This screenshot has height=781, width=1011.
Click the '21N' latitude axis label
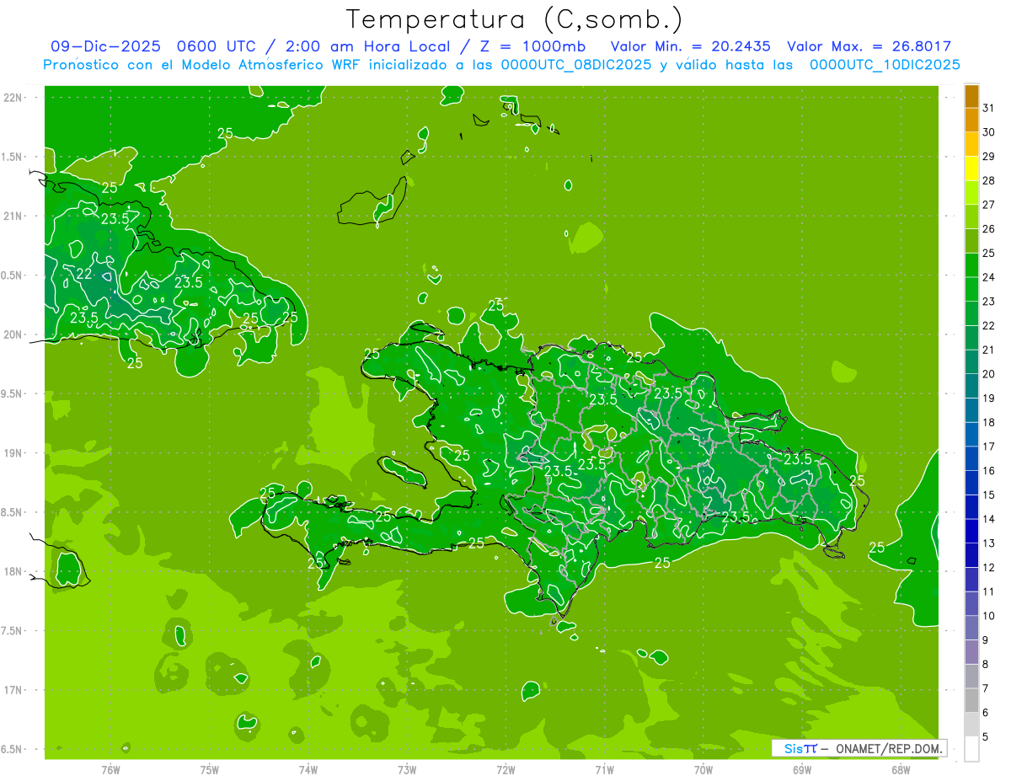click(x=12, y=216)
